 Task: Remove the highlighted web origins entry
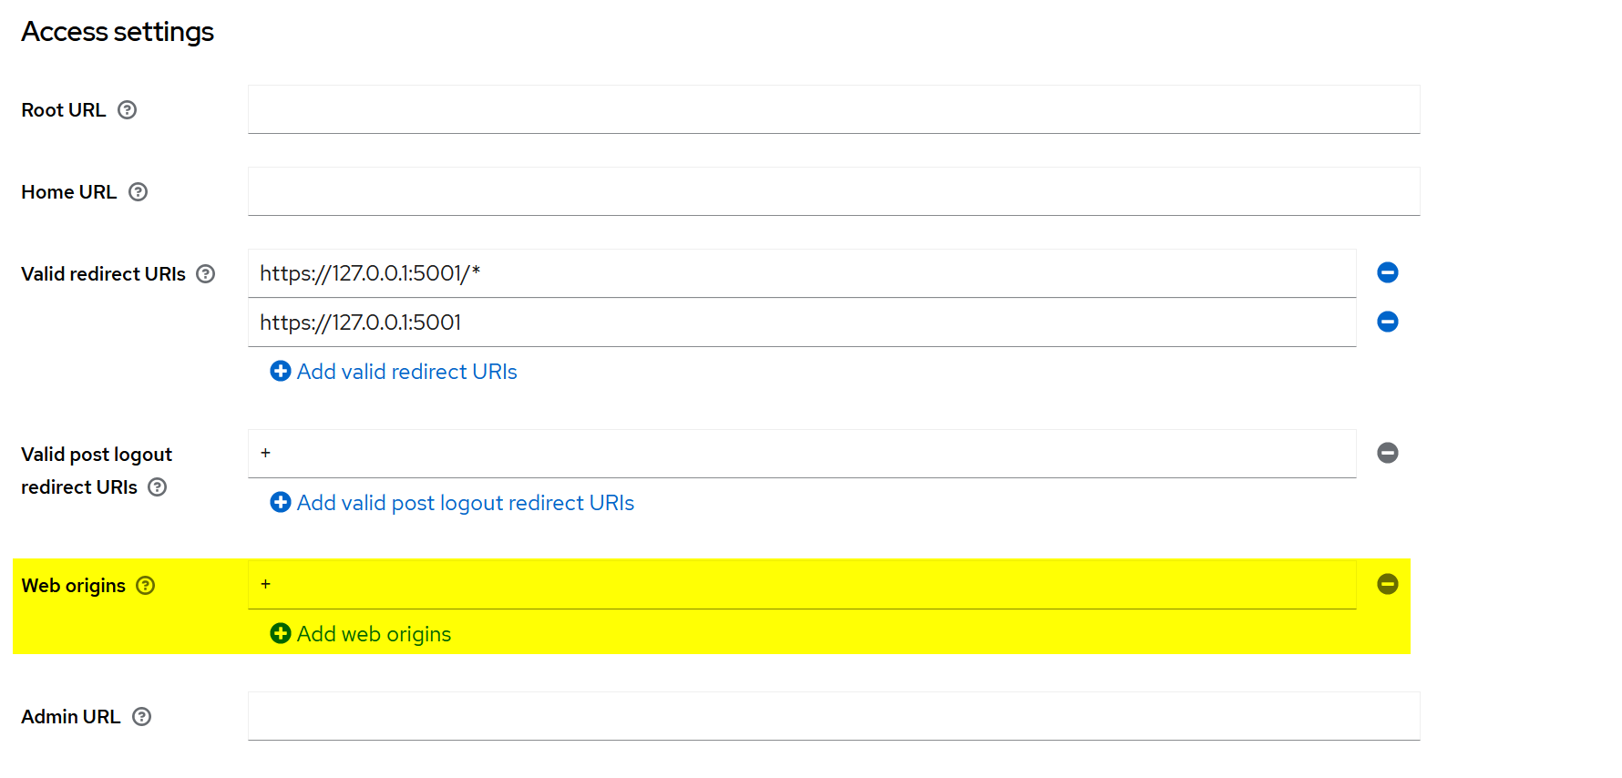[1387, 585]
